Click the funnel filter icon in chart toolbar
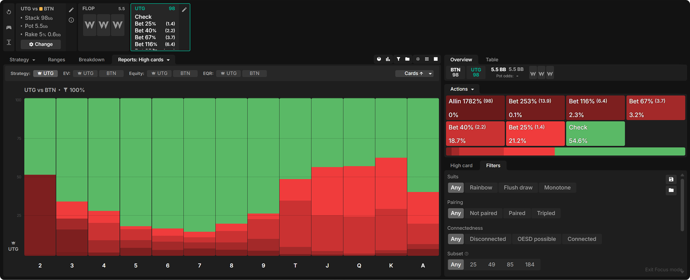Screen dimensions: 690x280 point(398,59)
